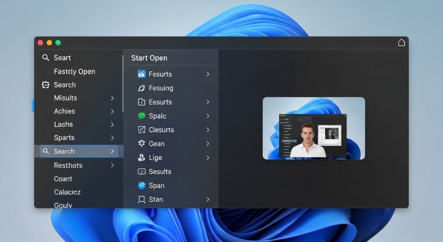This screenshot has height=242, width=443.
Task: Click the home icon in title bar
Action: click(401, 42)
